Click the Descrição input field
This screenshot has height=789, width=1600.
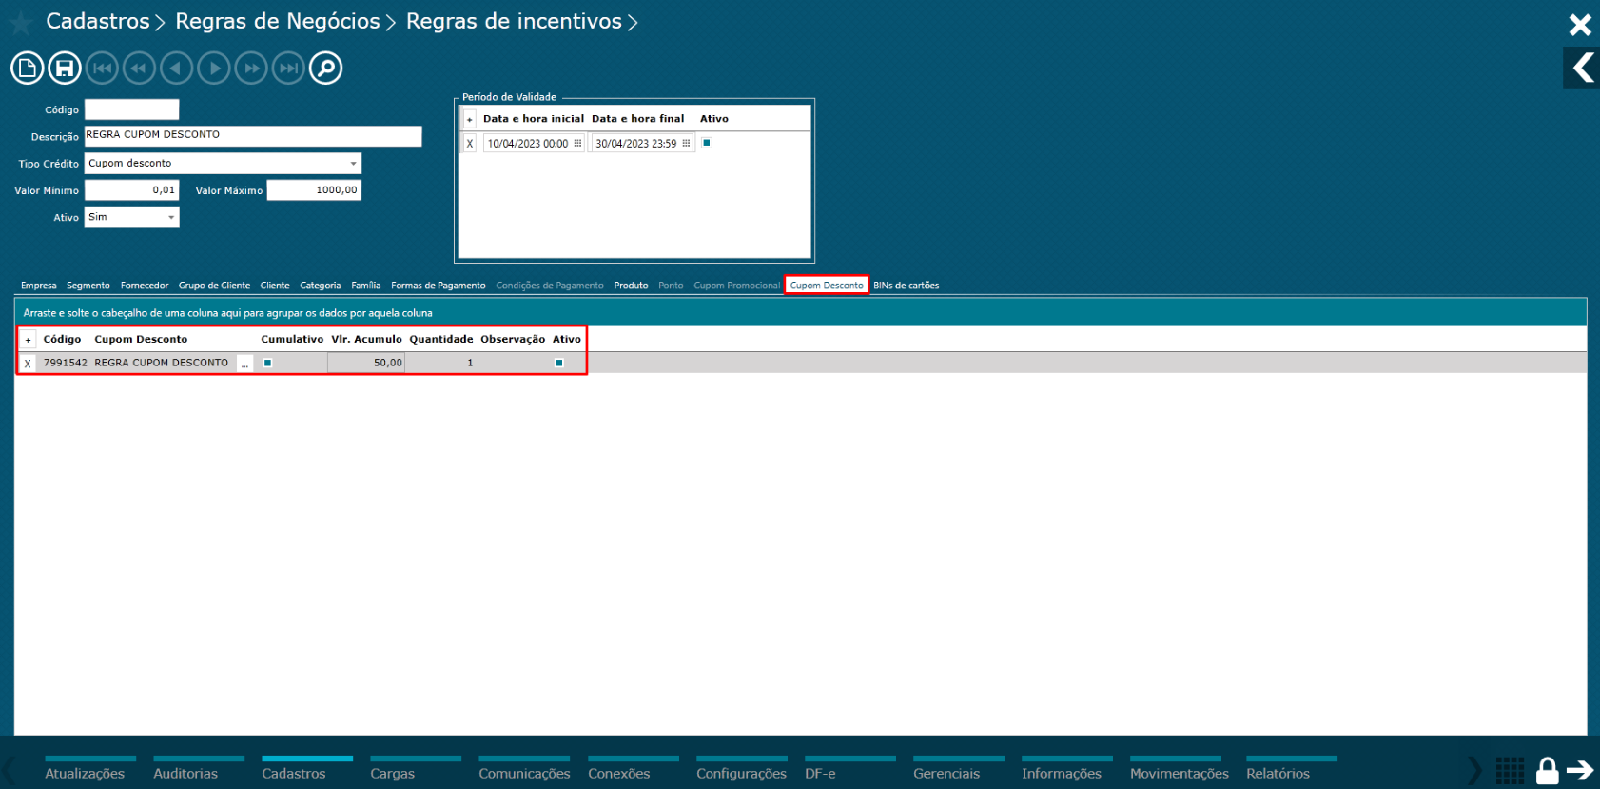[x=253, y=136]
